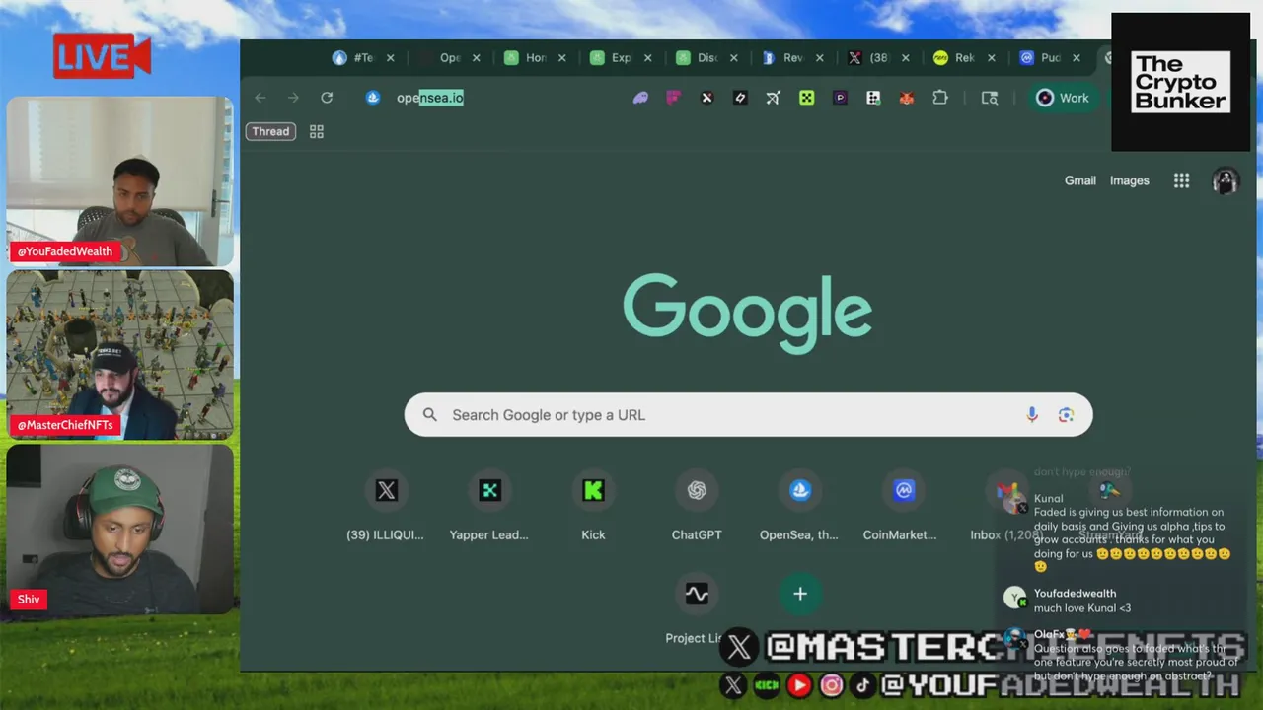This screenshot has height=710, width=1263.
Task: Open the tab groups grid icon in bookmarks bar
Action: (317, 131)
